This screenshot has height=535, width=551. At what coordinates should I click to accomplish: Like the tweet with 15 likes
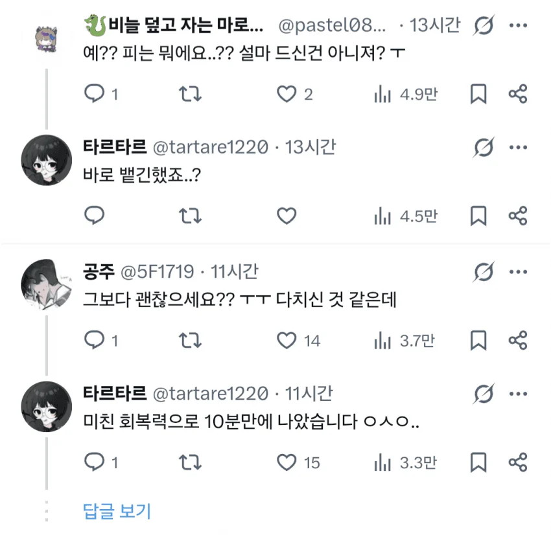click(298, 462)
